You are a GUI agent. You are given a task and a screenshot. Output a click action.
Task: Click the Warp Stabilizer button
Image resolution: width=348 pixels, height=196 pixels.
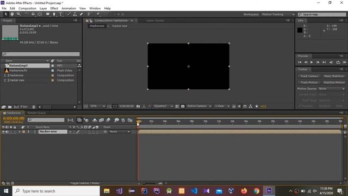tap(334, 76)
